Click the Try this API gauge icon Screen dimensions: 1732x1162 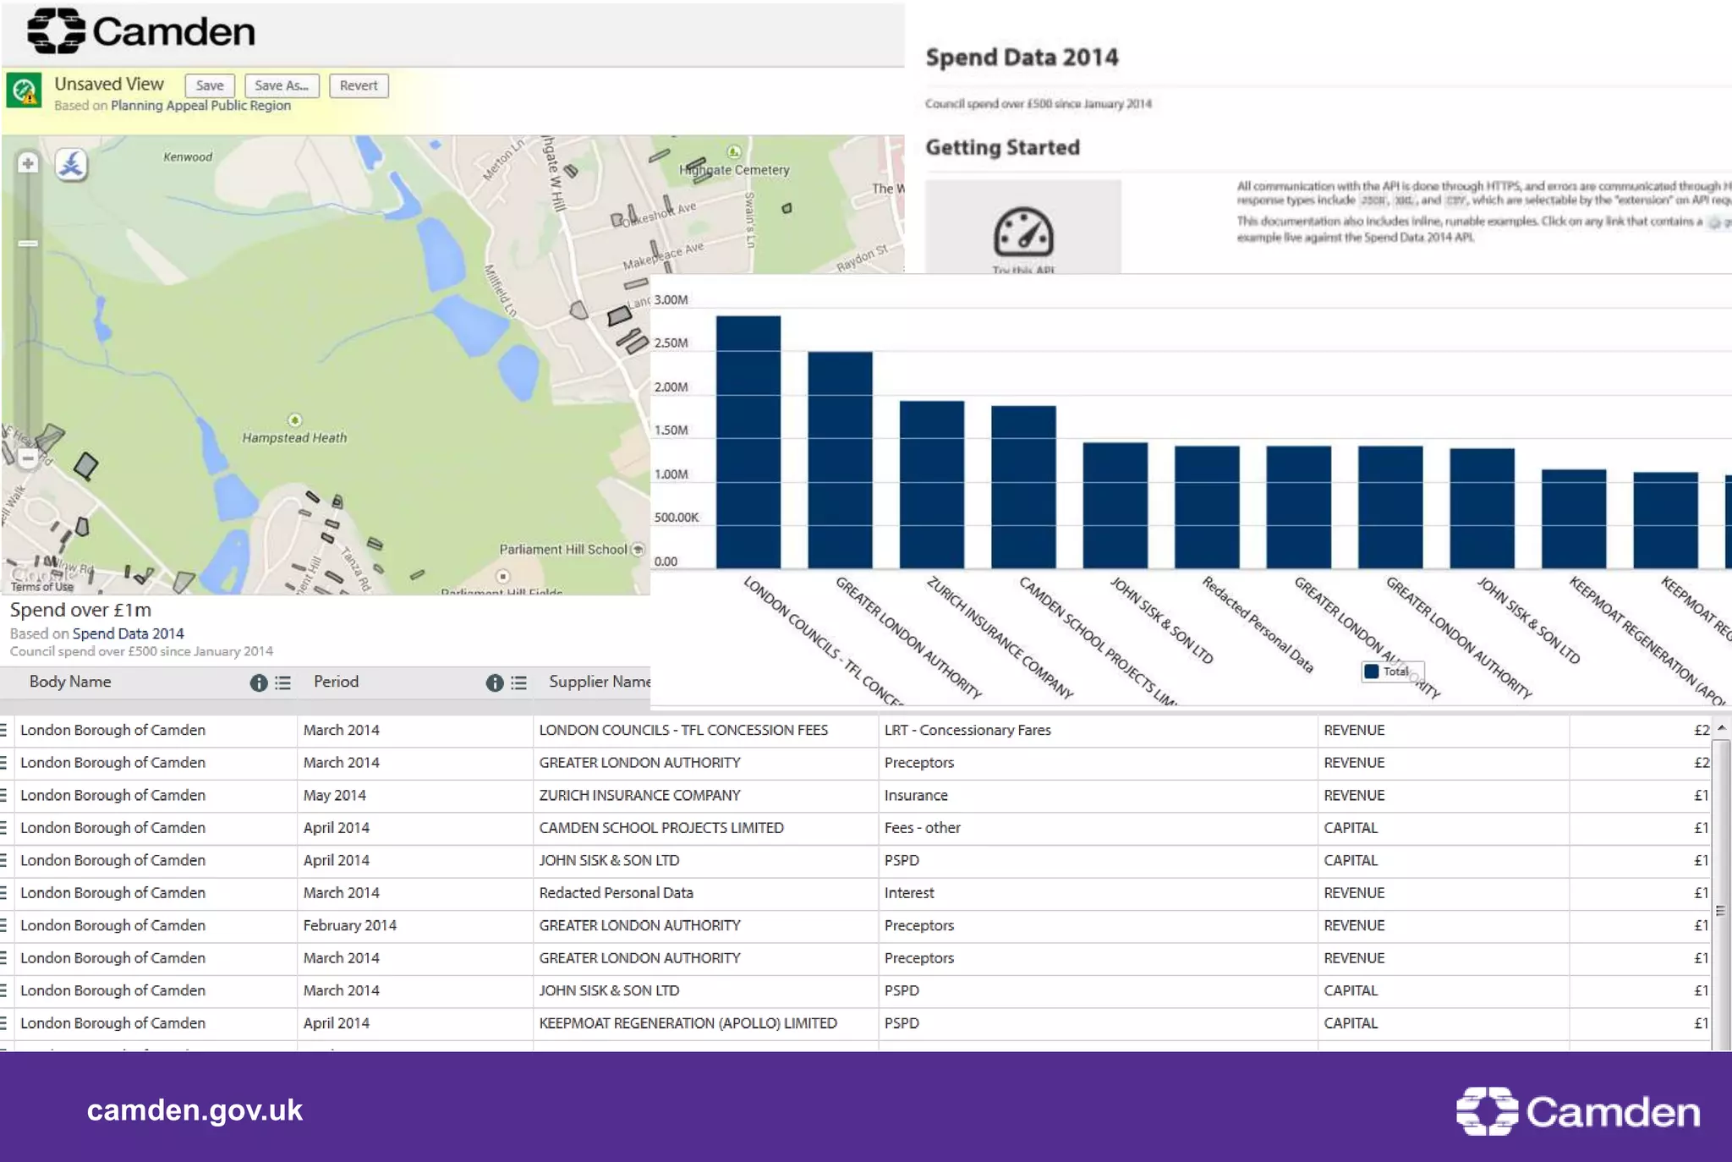[1022, 233]
